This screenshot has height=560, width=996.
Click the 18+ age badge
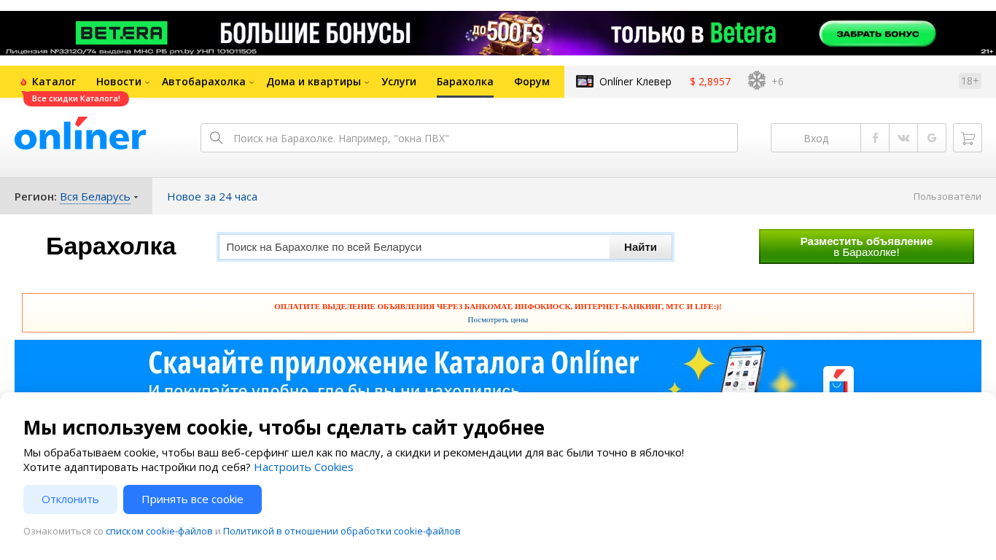coord(970,81)
